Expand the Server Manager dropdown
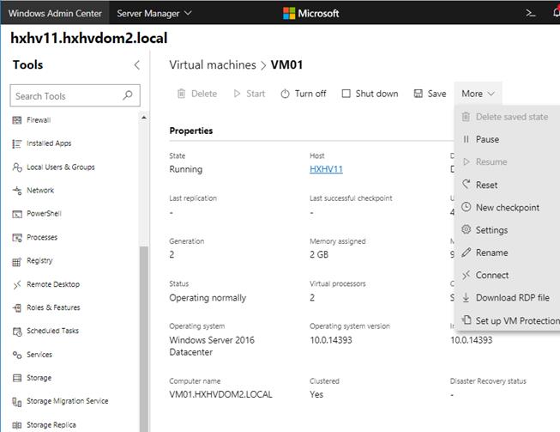The image size is (560, 432). [154, 13]
